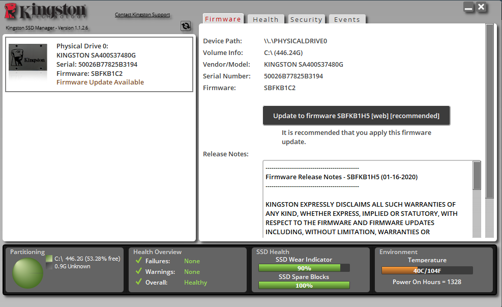Screen dimensions: 502x307
Task: Click the Kingston Technology logo
Action: (x=45, y=11)
